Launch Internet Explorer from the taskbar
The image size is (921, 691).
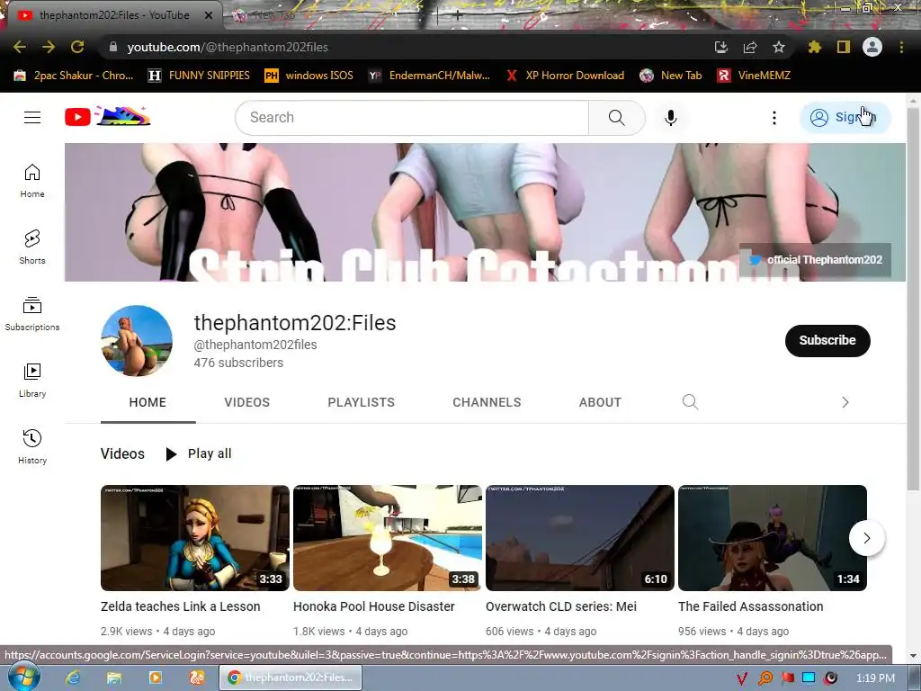point(73,678)
